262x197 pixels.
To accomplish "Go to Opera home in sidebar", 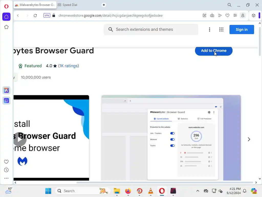I will (6, 17).
